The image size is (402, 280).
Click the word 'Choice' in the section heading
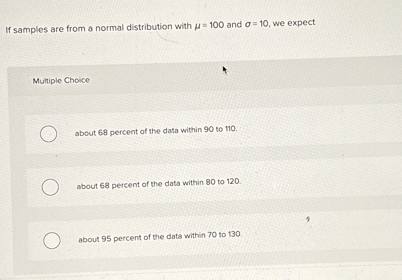(x=77, y=80)
